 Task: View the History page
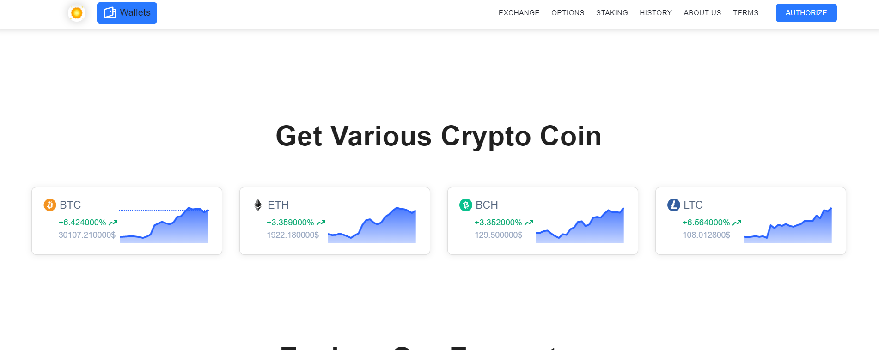pos(655,13)
